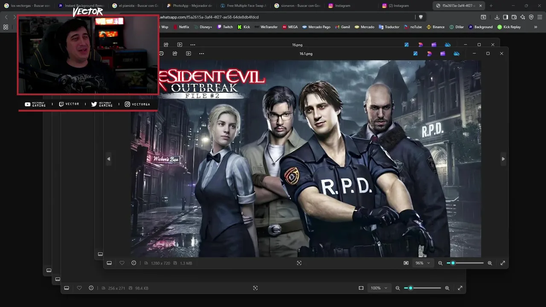Viewport: 546px width, 307px height.
Task: Toggle the browser sidebar panel
Action: pyautogui.click(x=505, y=17)
